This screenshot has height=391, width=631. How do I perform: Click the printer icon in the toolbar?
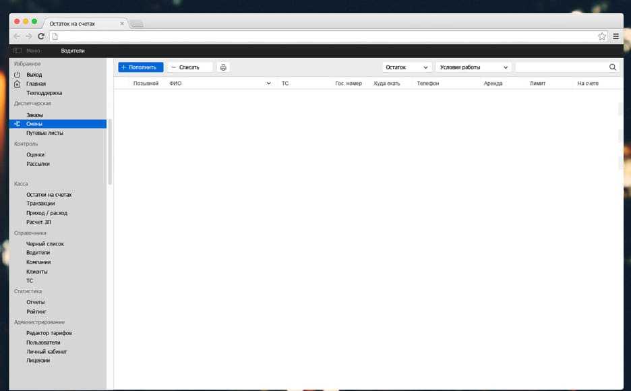(x=223, y=67)
